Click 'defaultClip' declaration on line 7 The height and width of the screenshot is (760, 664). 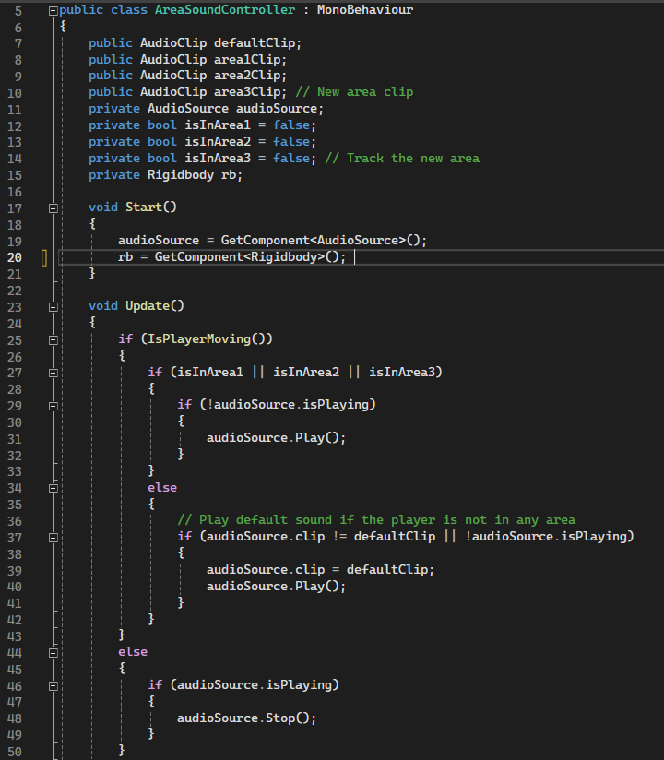pyautogui.click(x=255, y=43)
